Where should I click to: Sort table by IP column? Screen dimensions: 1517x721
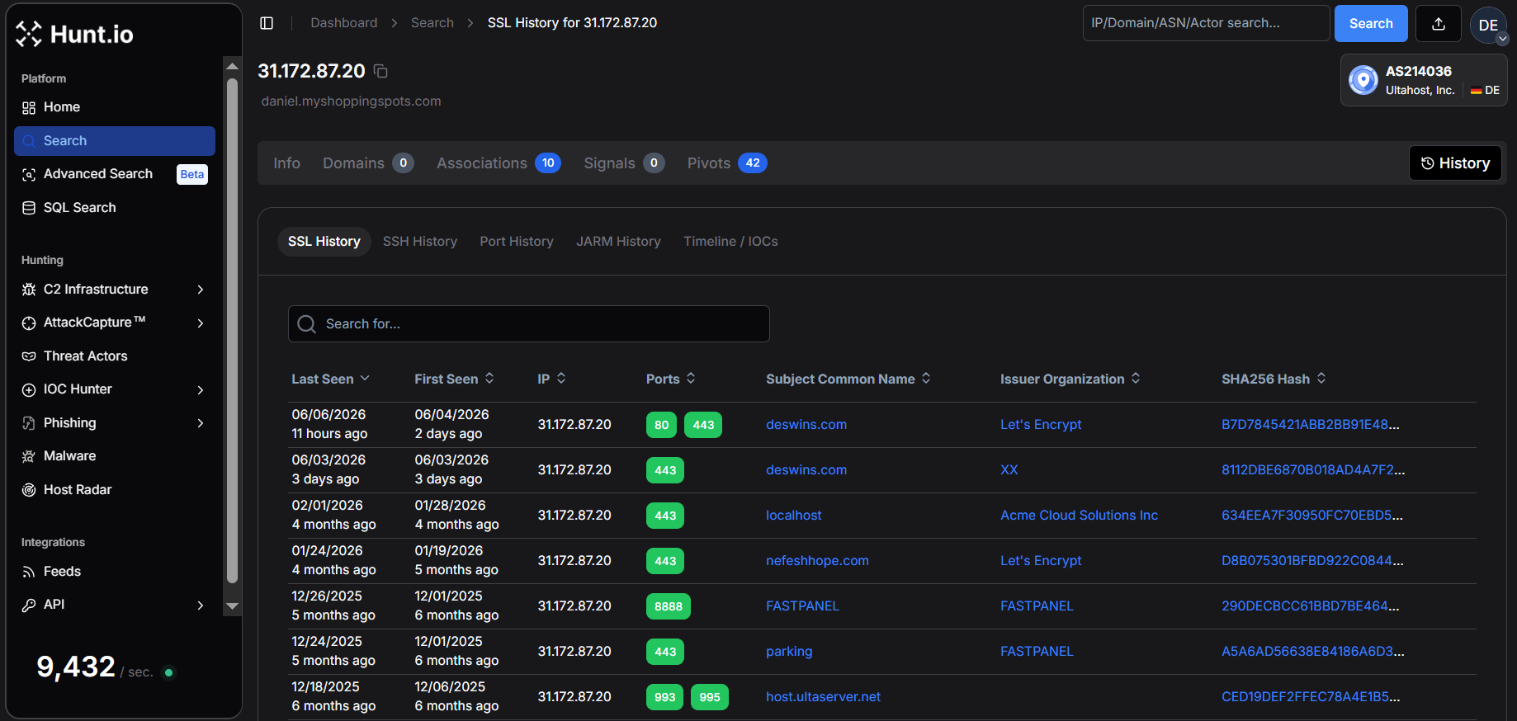point(551,379)
